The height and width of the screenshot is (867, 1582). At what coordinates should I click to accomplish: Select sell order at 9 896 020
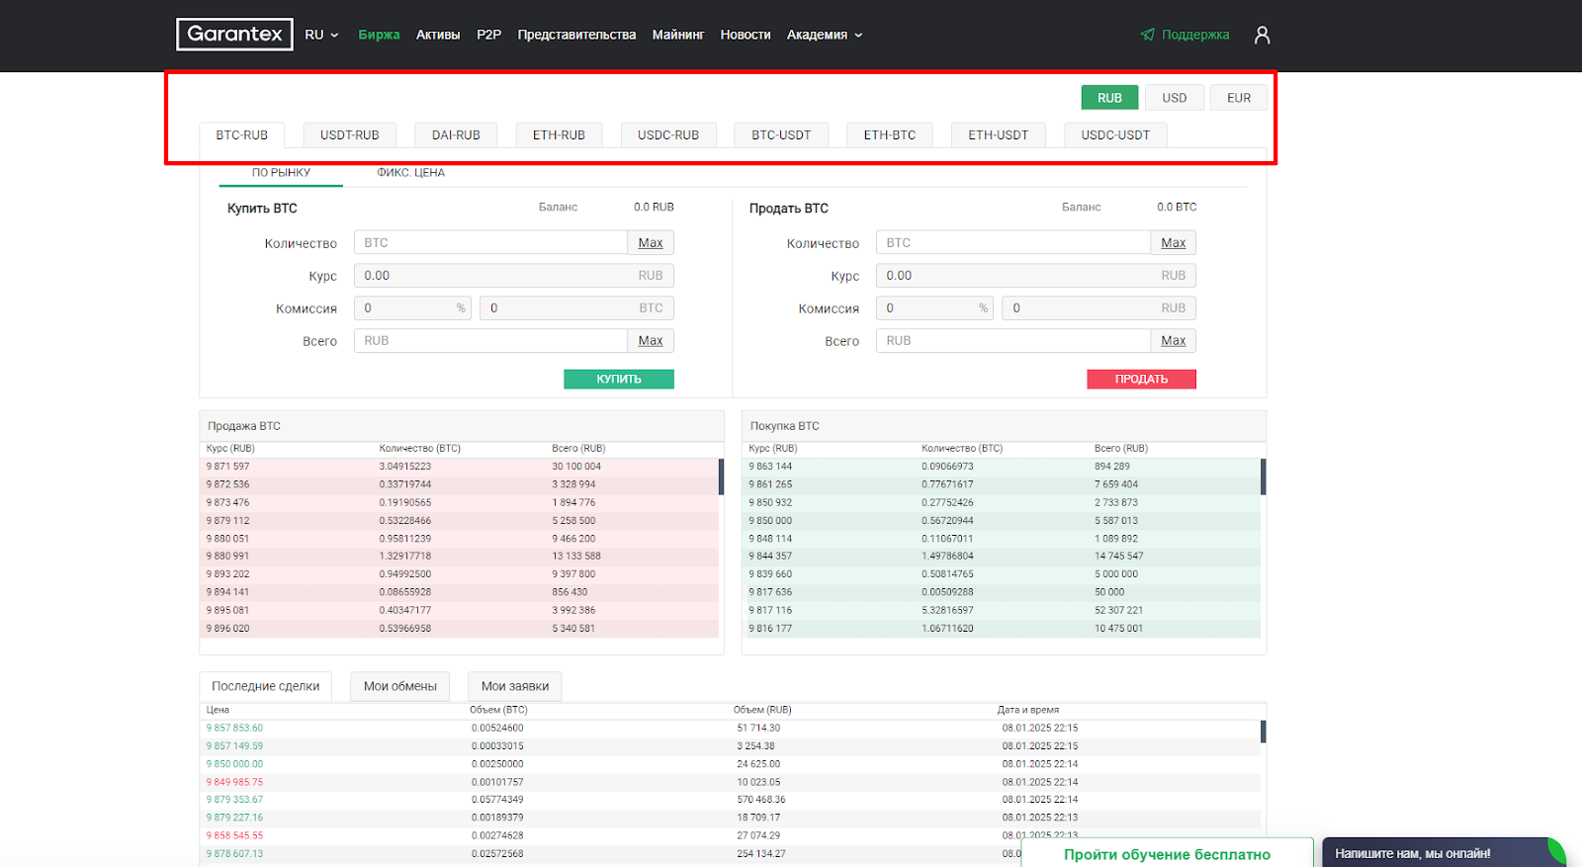click(460, 628)
